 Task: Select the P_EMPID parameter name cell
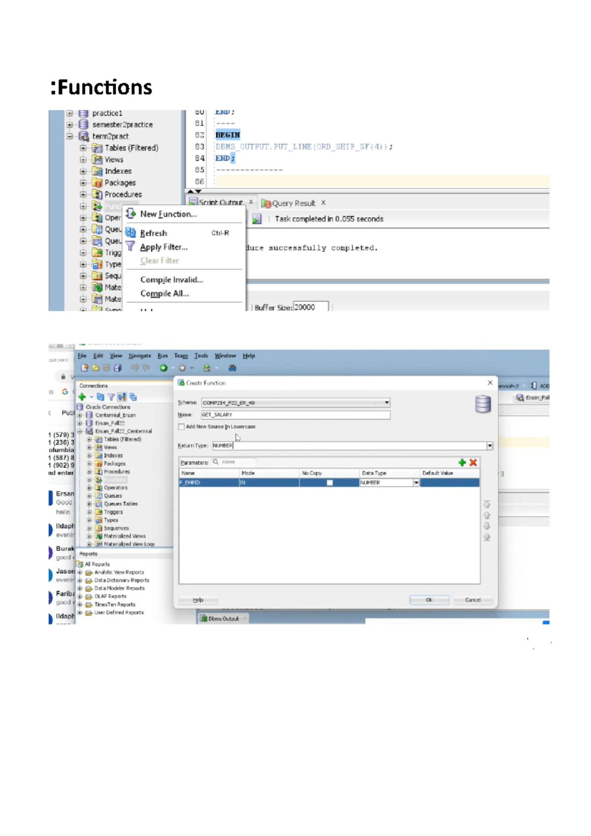pyautogui.click(x=209, y=483)
